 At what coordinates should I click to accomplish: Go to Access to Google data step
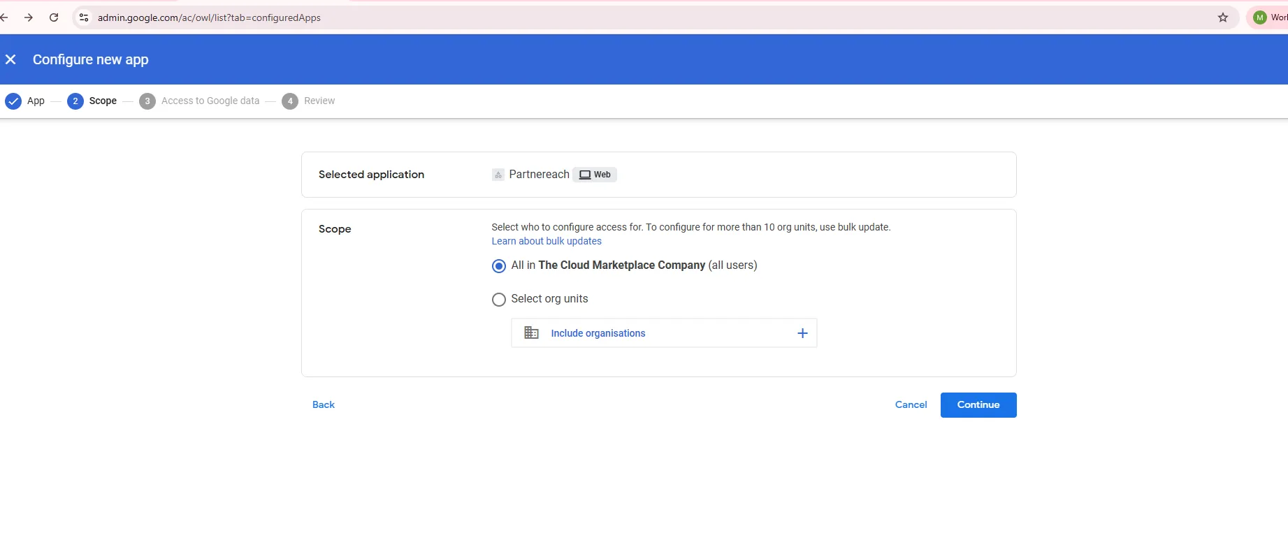pos(210,101)
